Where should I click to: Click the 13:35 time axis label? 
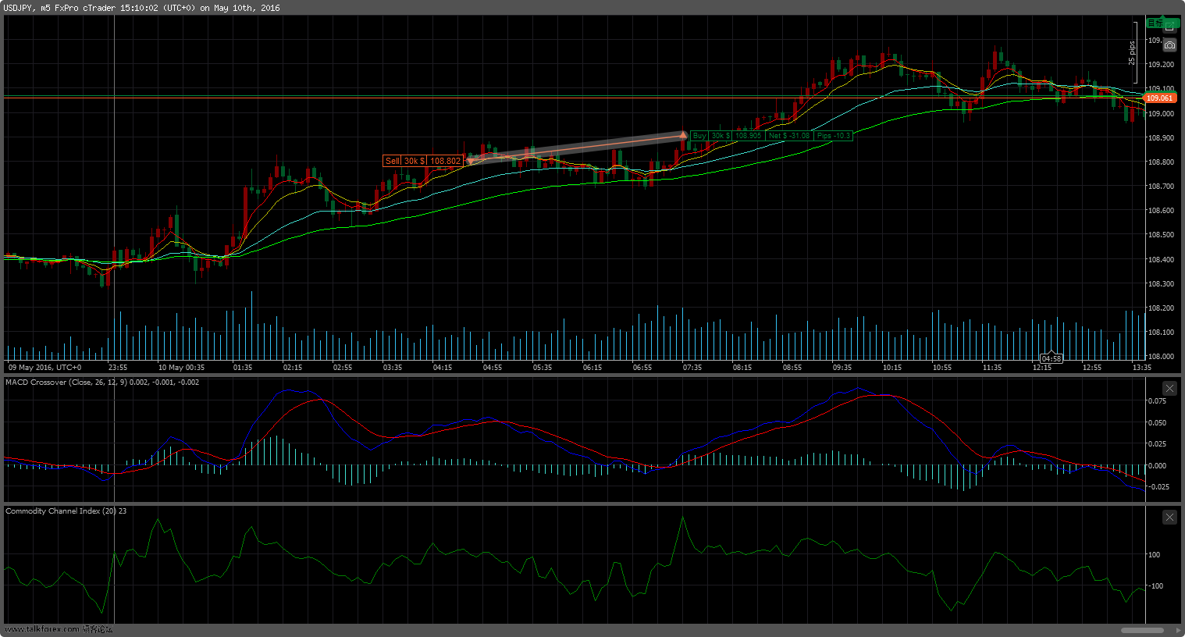coord(1142,367)
